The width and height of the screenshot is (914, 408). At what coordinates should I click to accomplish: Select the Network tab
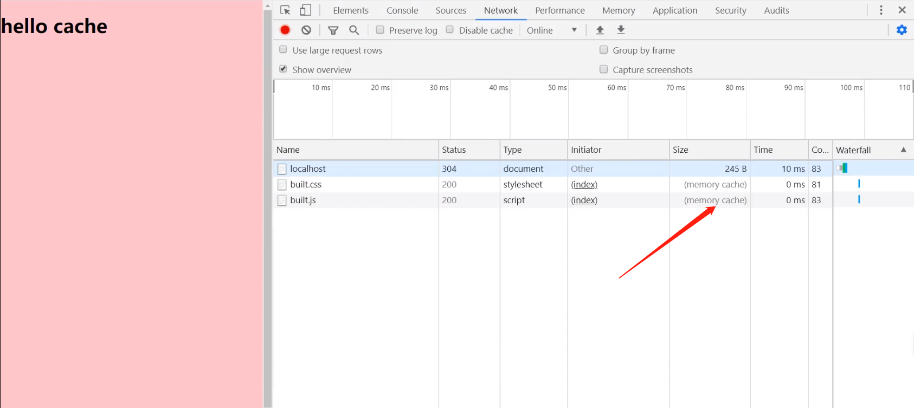coord(501,10)
